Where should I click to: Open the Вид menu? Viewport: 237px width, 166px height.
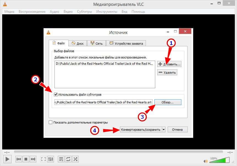124,12
